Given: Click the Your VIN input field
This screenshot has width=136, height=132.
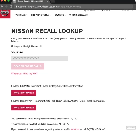Looking at the screenshot, I should [40, 58].
